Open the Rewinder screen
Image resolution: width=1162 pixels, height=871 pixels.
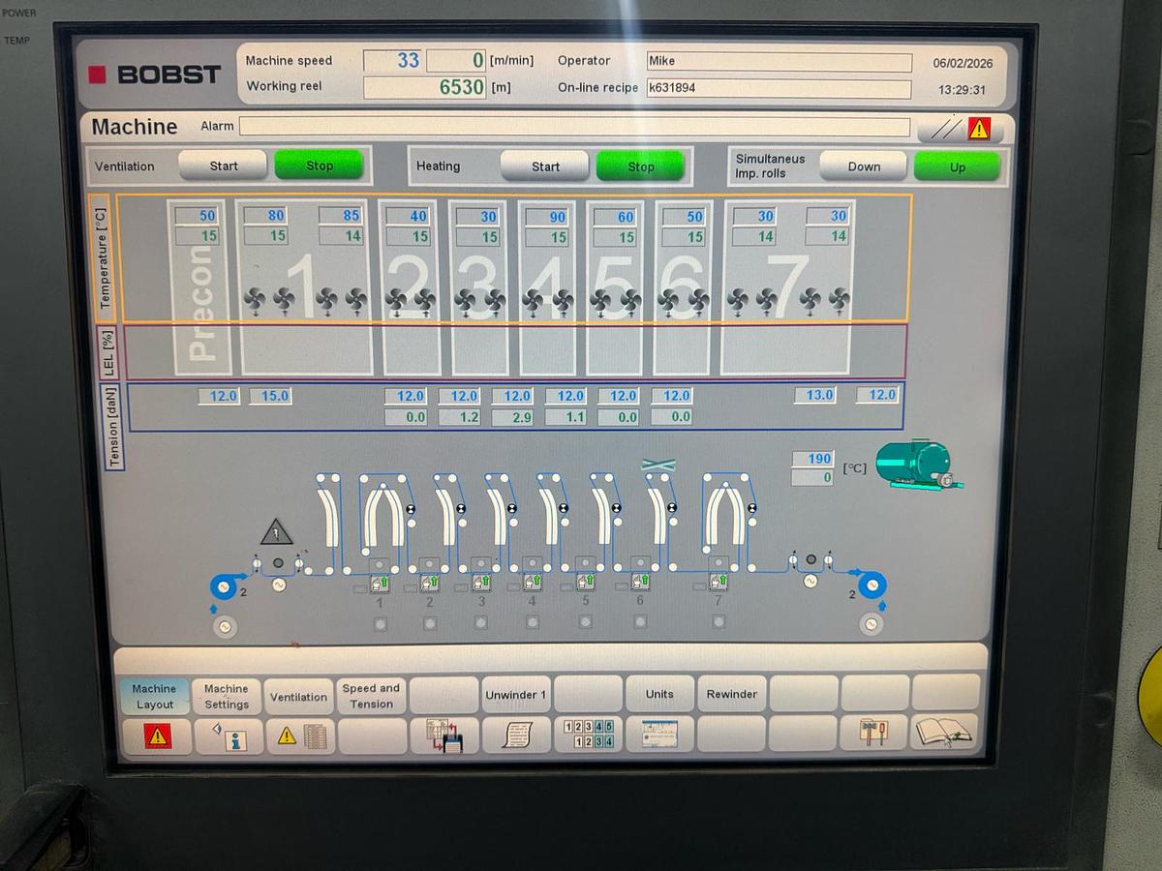pyautogui.click(x=731, y=694)
